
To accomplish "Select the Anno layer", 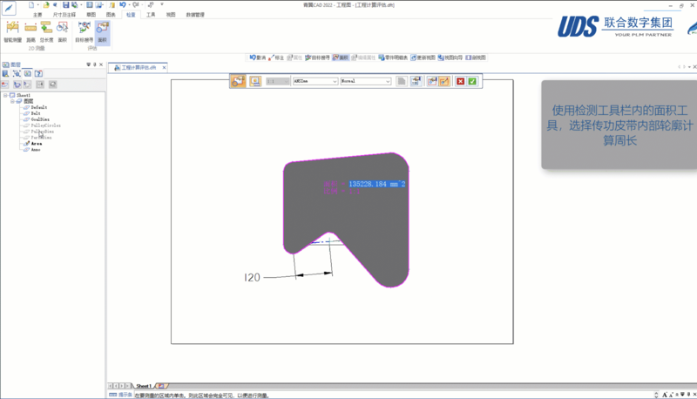I will 36,150.
